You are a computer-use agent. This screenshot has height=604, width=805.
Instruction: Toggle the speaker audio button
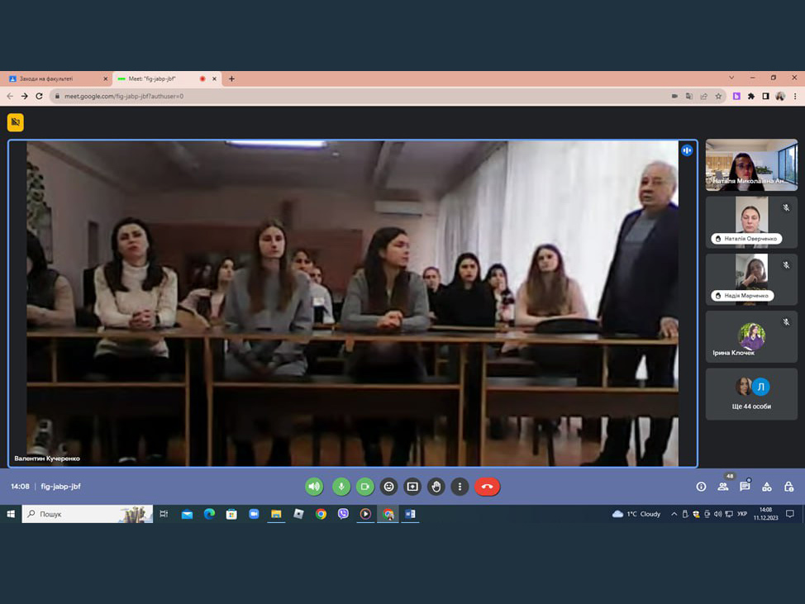314,487
